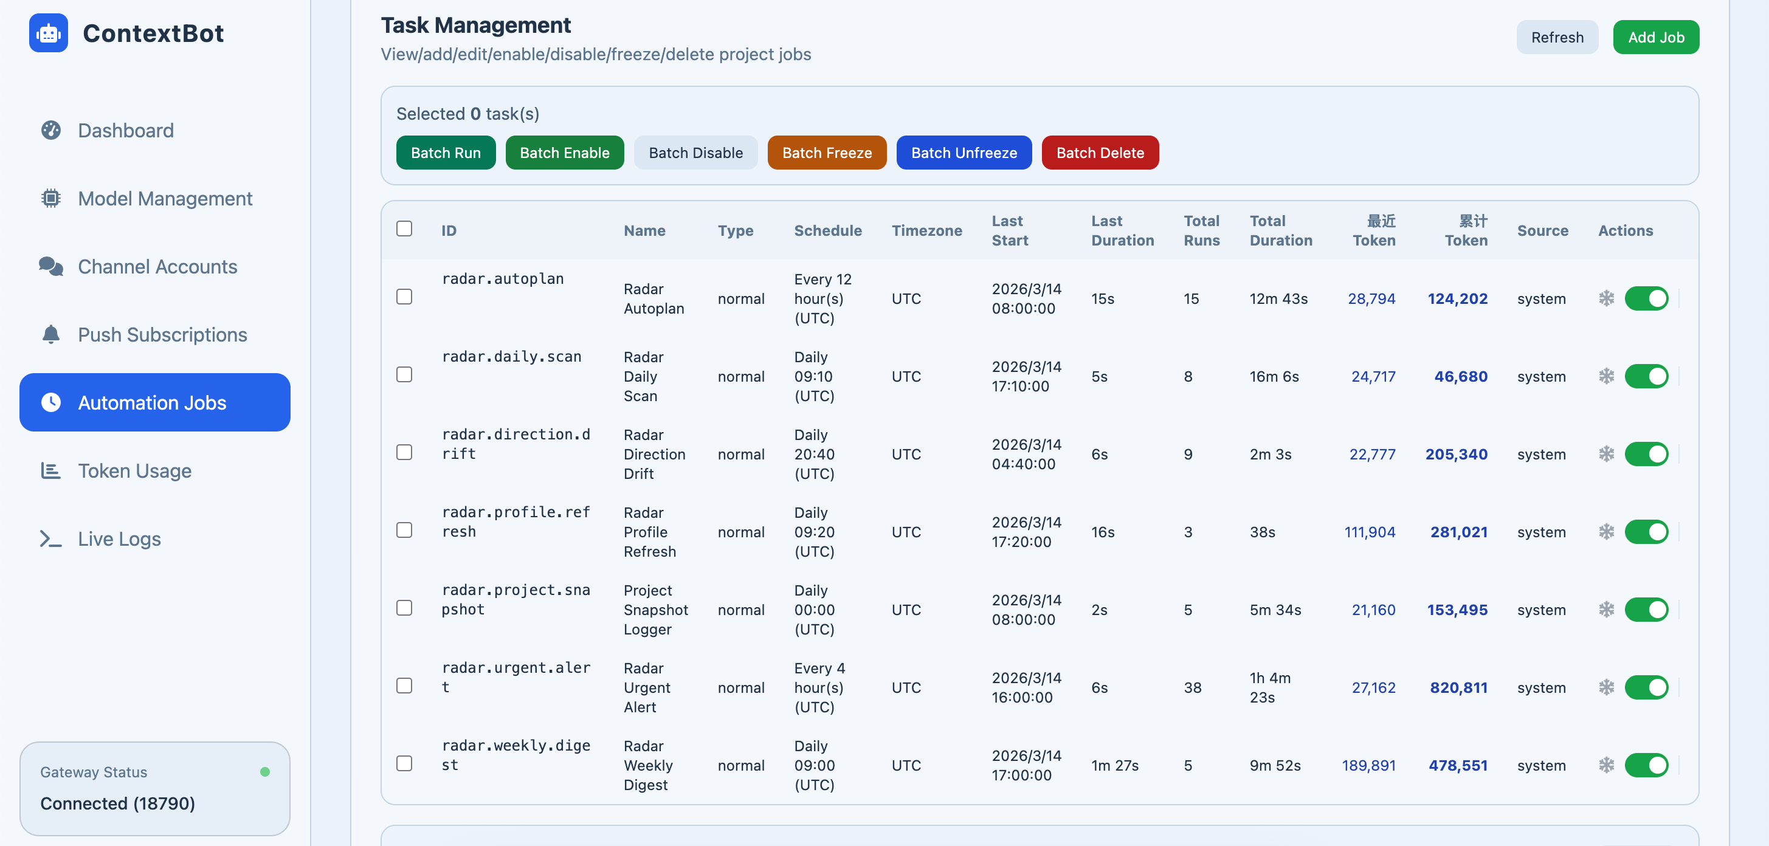Click the orange Batch Freeze button
Viewport: 1769px width, 846px height.
coord(827,153)
